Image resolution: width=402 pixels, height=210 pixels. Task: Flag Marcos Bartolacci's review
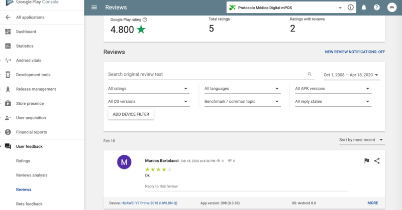[367, 161]
